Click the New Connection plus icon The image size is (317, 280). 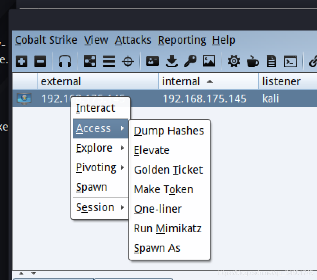[22, 61]
